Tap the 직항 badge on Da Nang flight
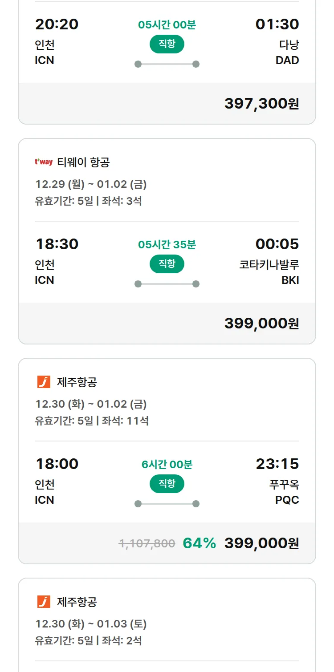This screenshot has height=672, width=334. pyautogui.click(x=167, y=44)
